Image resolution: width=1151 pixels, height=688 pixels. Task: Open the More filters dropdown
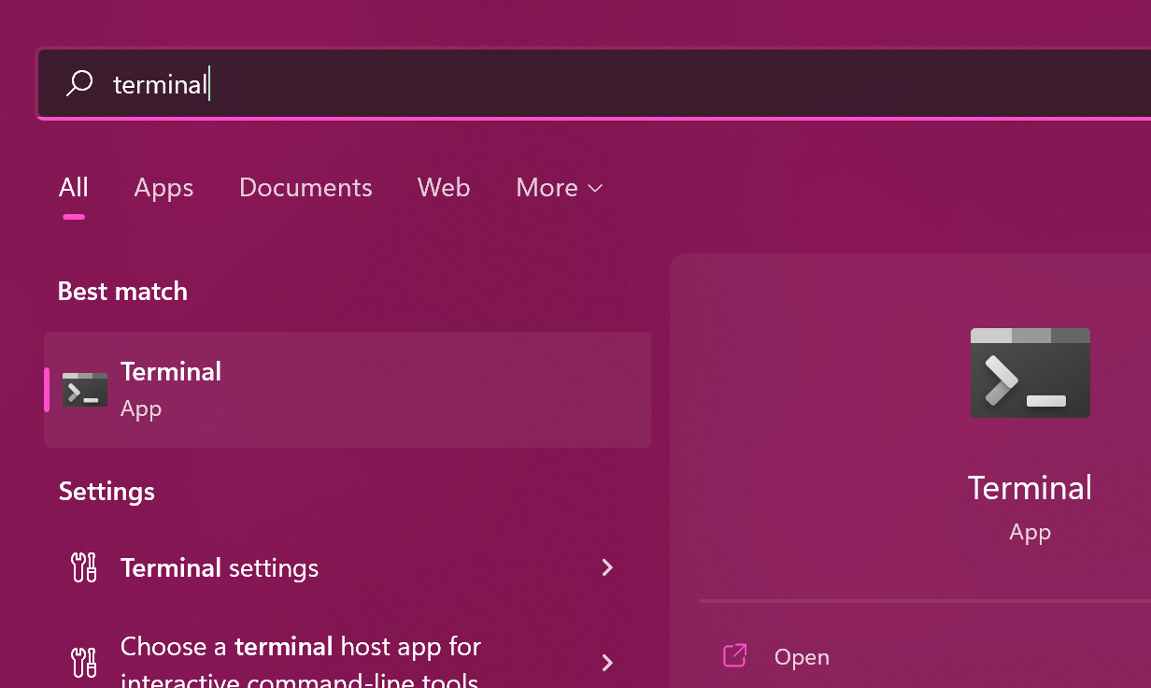click(x=559, y=188)
